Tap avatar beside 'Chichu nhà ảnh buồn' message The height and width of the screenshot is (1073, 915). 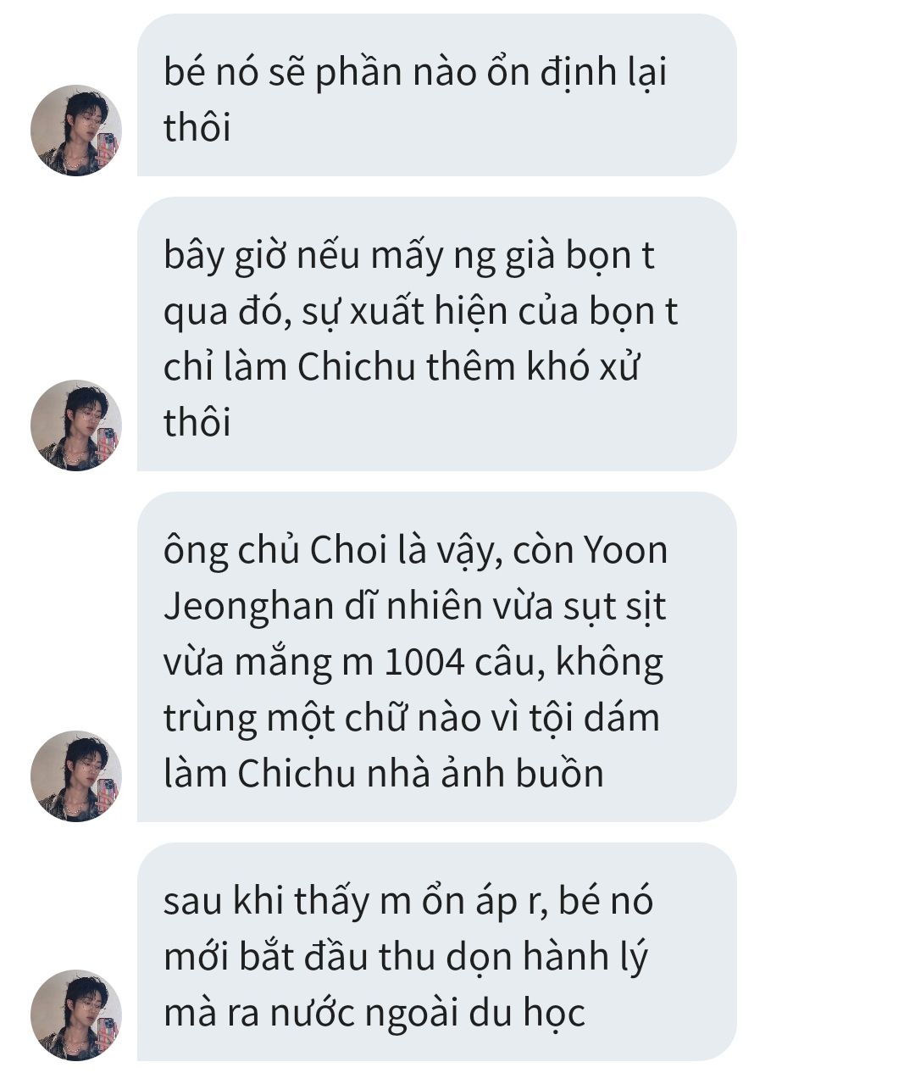(x=76, y=776)
